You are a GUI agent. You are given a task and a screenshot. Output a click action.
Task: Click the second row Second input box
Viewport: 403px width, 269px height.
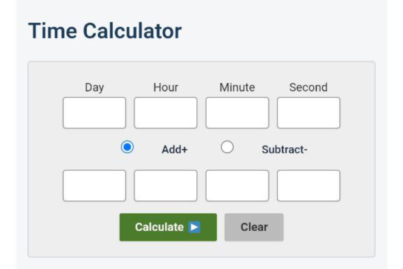coord(309,186)
